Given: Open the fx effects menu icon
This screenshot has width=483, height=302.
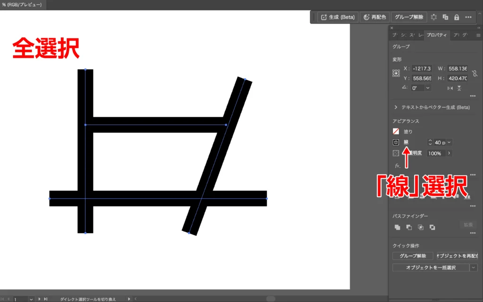Looking at the screenshot, I should [x=398, y=166].
